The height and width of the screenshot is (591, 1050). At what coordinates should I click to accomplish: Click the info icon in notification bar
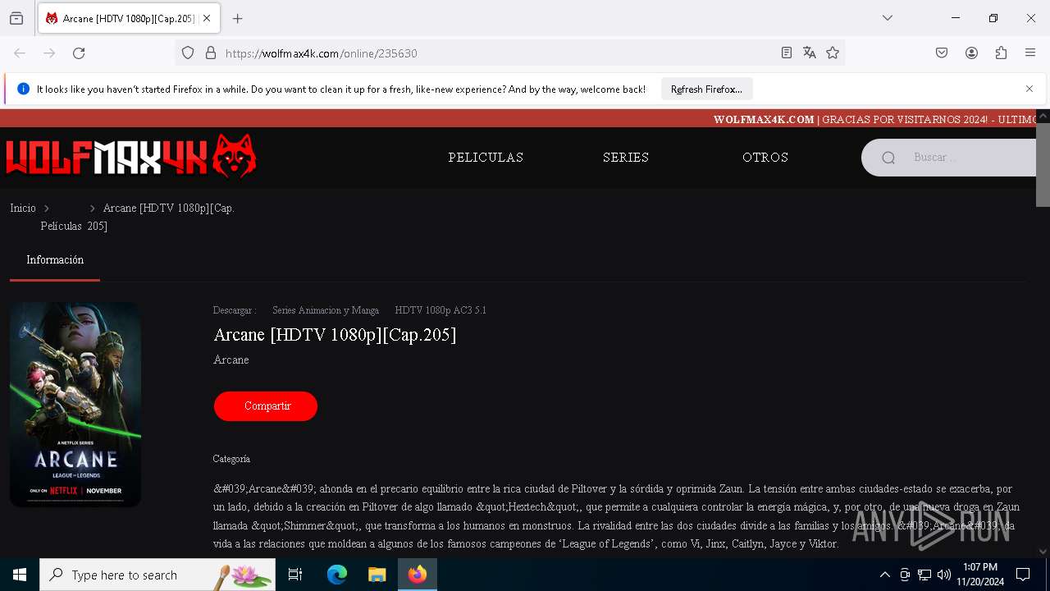(23, 89)
